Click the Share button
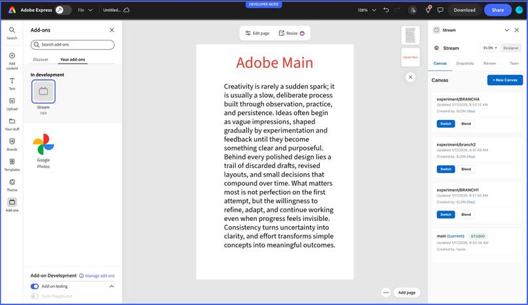The image size is (528, 305). 498,10
